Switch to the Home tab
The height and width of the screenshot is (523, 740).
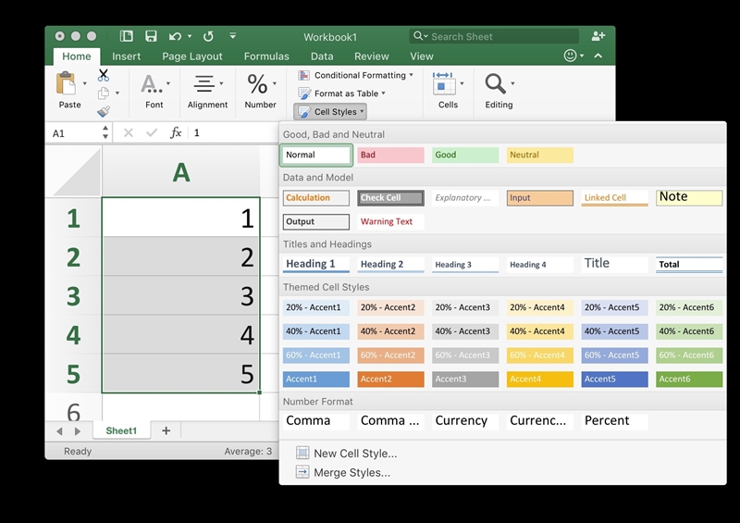tap(77, 56)
